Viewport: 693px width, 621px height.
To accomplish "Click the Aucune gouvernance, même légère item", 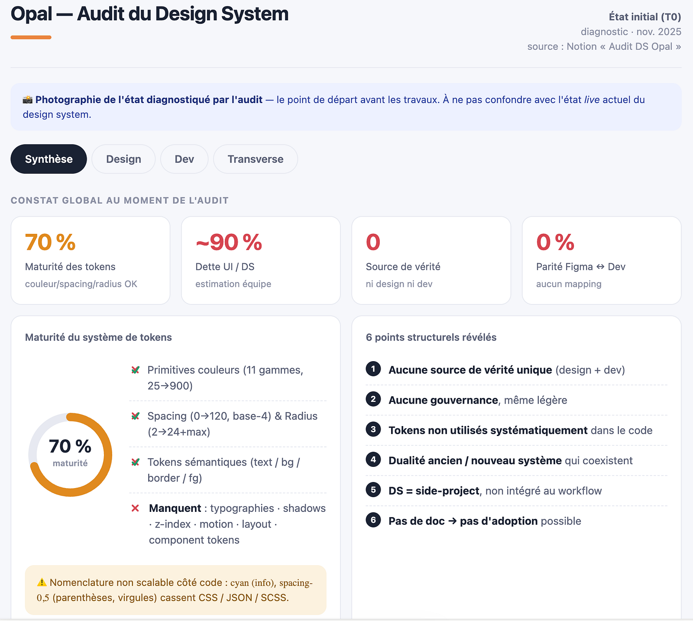I will (478, 400).
